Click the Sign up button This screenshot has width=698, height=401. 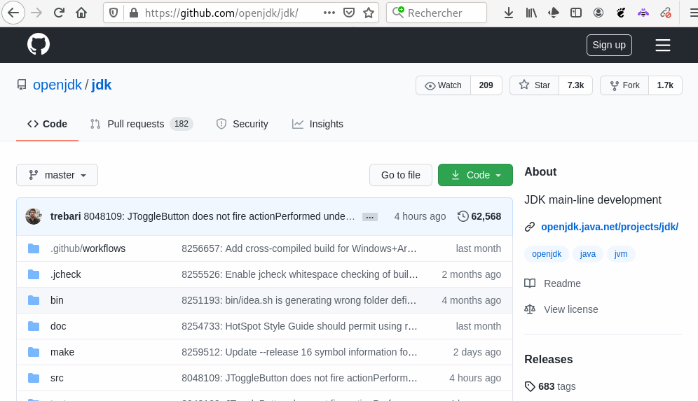click(x=609, y=45)
